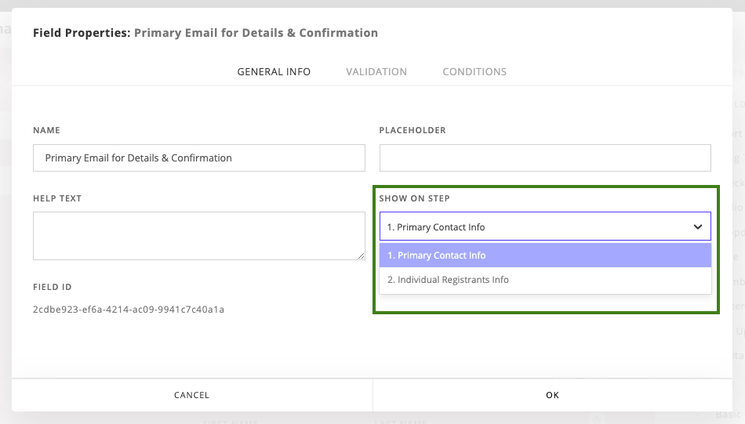
Task: Focus the Name input field
Action: (199, 158)
